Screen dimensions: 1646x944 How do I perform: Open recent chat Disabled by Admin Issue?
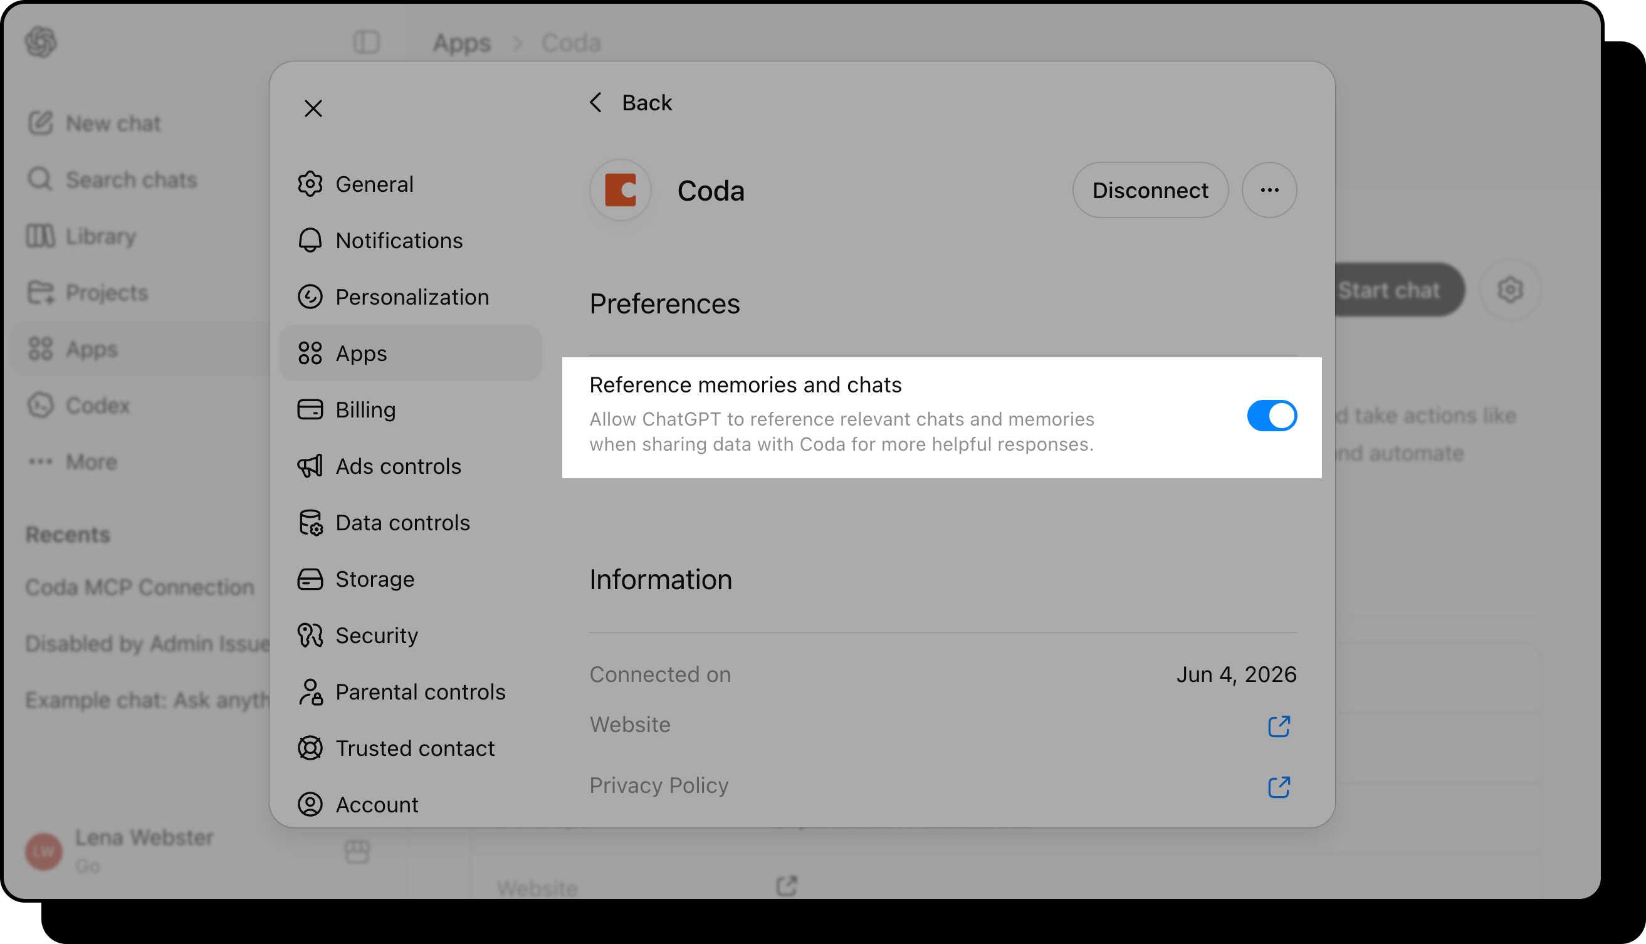147,643
